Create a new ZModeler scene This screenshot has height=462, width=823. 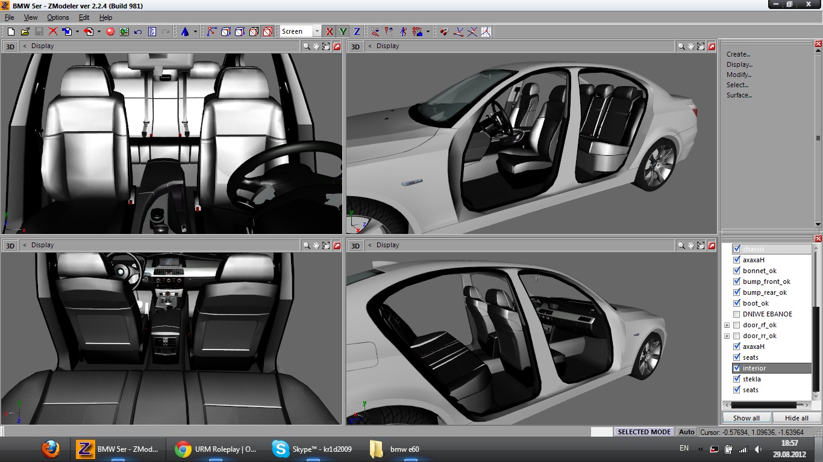click(x=11, y=31)
